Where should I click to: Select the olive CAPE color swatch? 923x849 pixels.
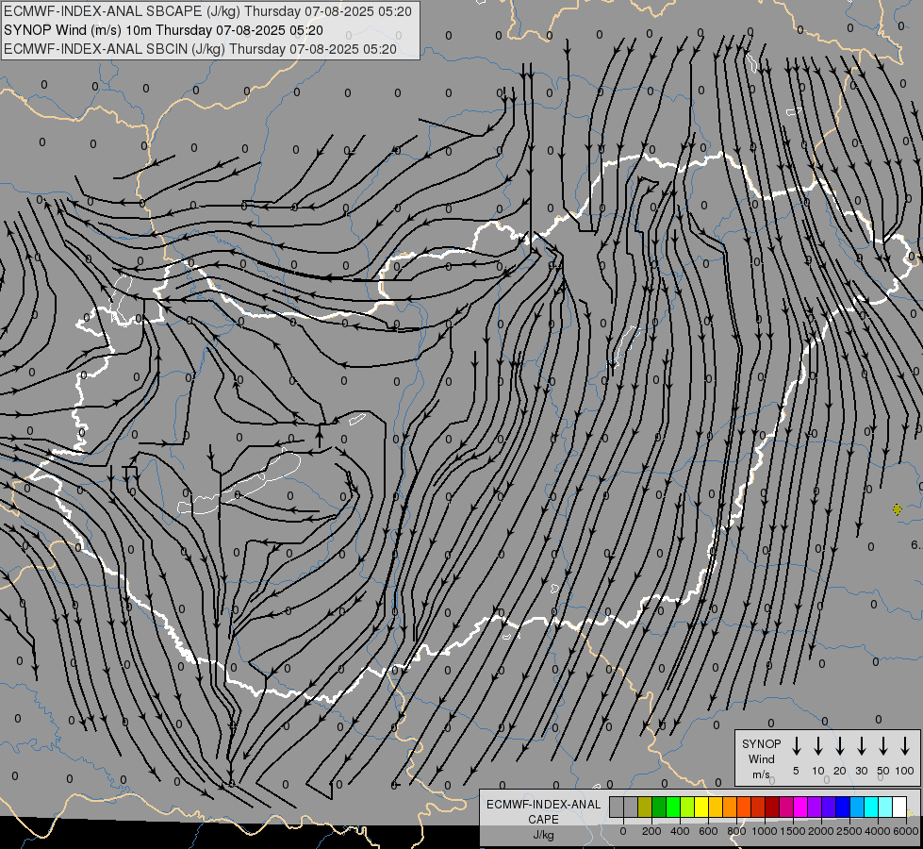click(x=645, y=807)
